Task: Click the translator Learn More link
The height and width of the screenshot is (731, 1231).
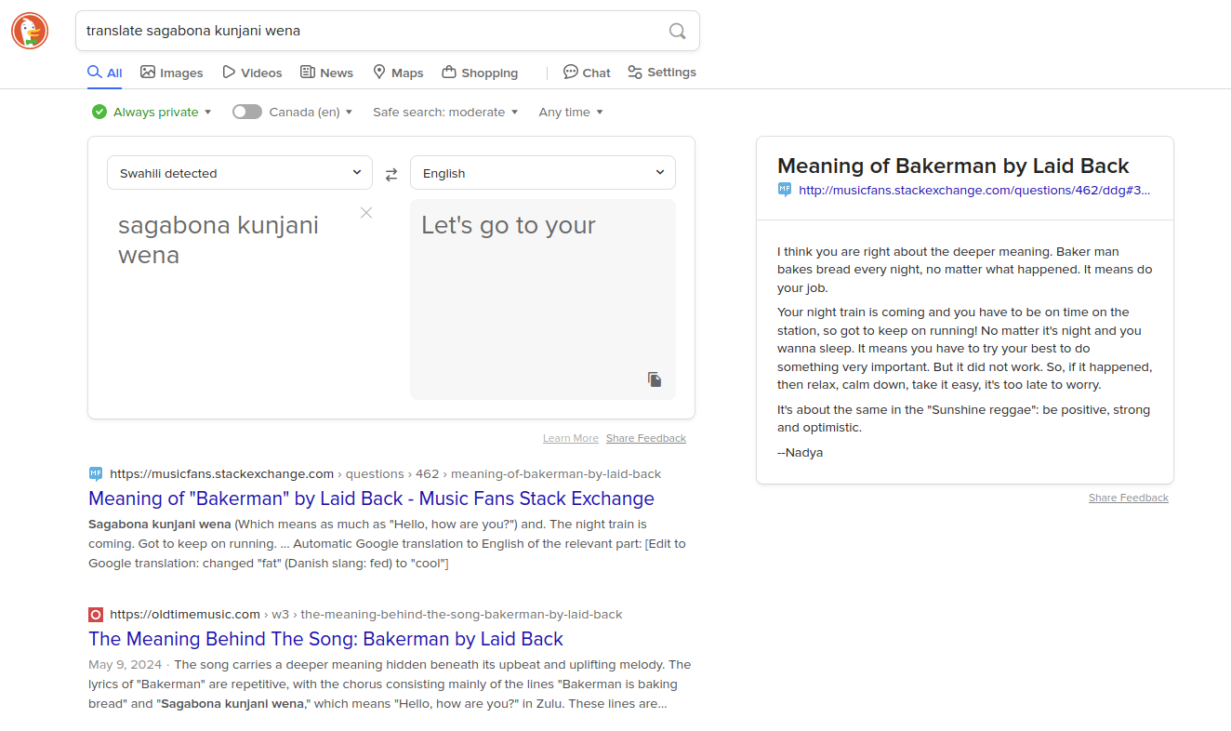Action: pyautogui.click(x=571, y=438)
